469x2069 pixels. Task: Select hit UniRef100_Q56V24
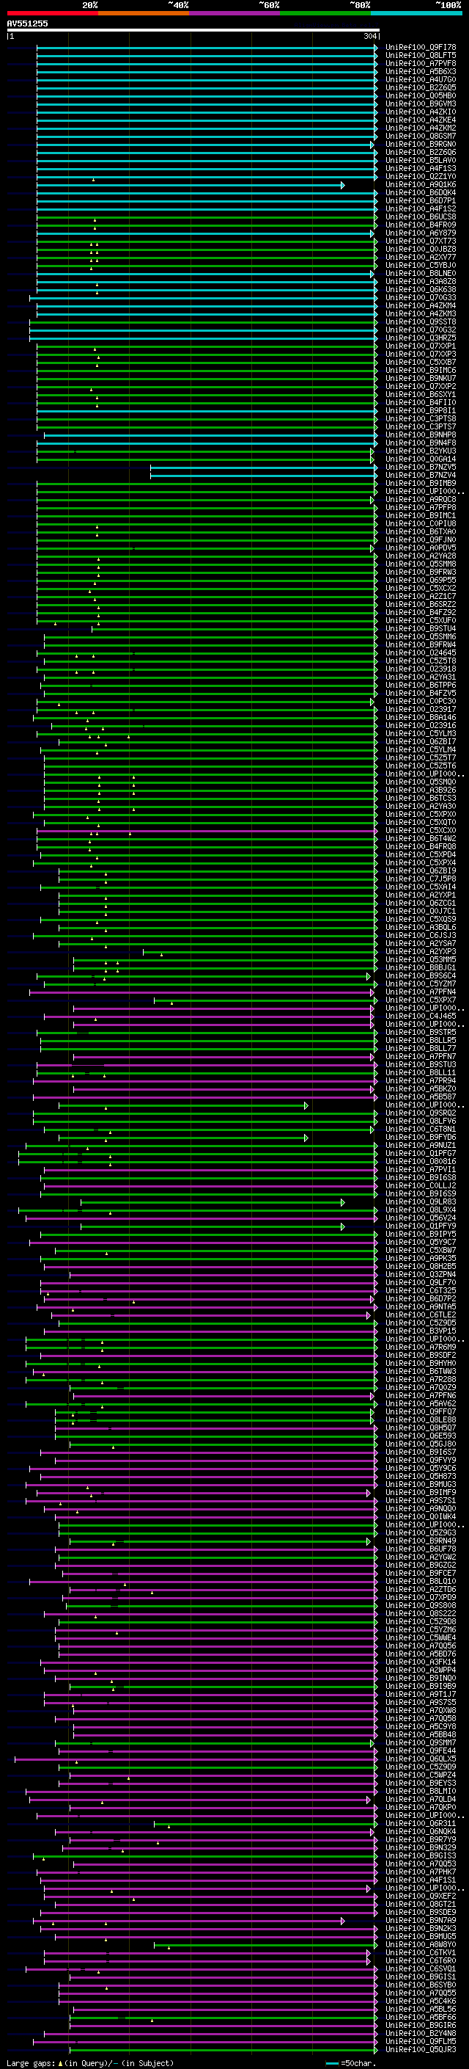421,1218
